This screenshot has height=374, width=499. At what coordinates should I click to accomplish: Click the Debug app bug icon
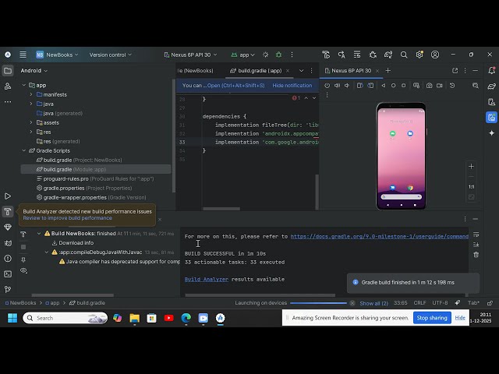pyautogui.click(x=279, y=55)
